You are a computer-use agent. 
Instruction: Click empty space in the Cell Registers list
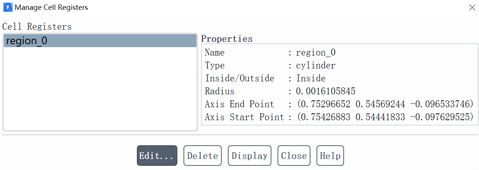pyautogui.click(x=99, y=91)
